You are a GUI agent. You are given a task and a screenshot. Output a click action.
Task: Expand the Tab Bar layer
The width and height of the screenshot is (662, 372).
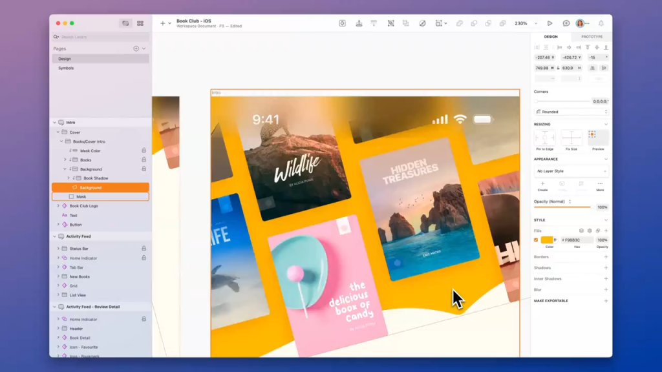[x=58, y=267]
